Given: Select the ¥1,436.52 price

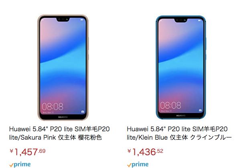Looking at the screenshot, I should 145,152.
